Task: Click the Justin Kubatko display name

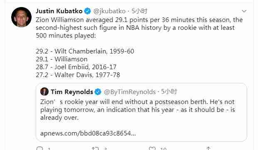Action: [x=59, y=11]
